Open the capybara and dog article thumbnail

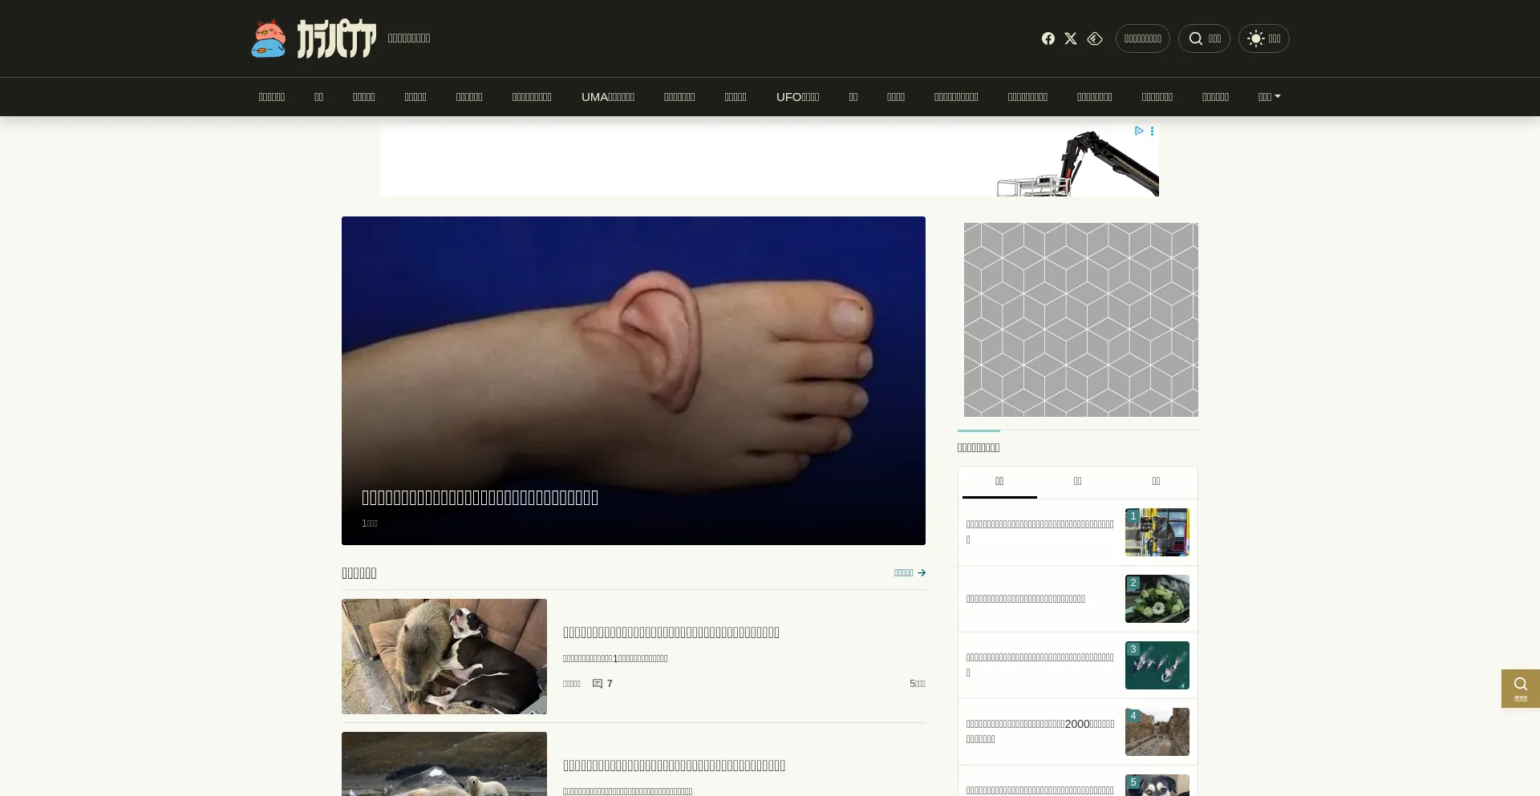(444, 656)
